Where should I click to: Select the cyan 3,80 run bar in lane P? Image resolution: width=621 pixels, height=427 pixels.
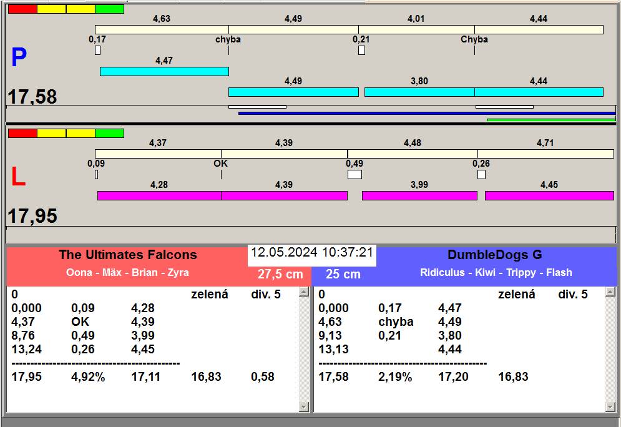tap(419, 92)
